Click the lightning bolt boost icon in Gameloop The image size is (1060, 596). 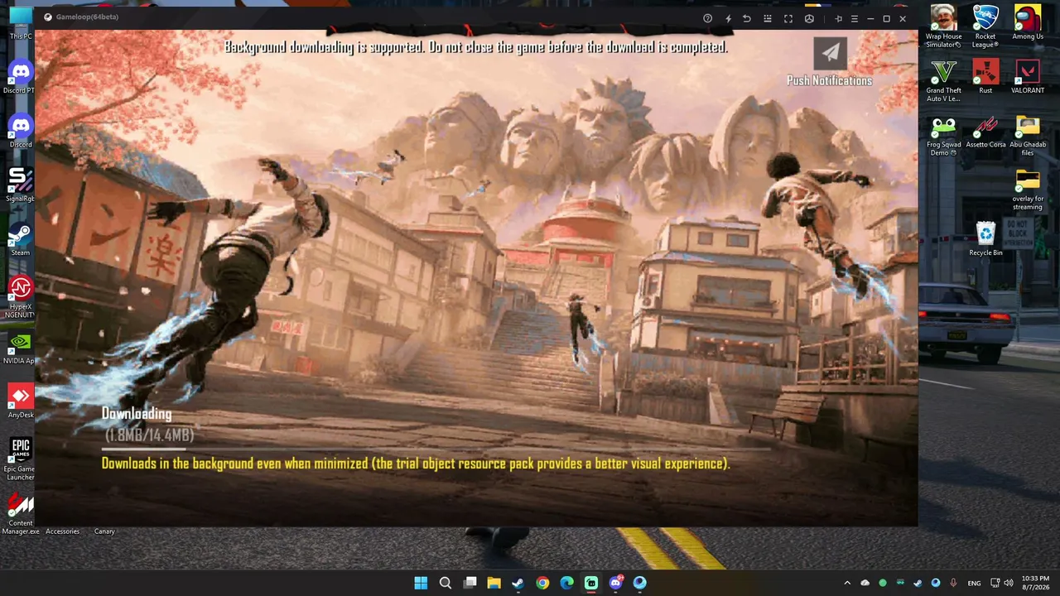(x=728, y=18)
